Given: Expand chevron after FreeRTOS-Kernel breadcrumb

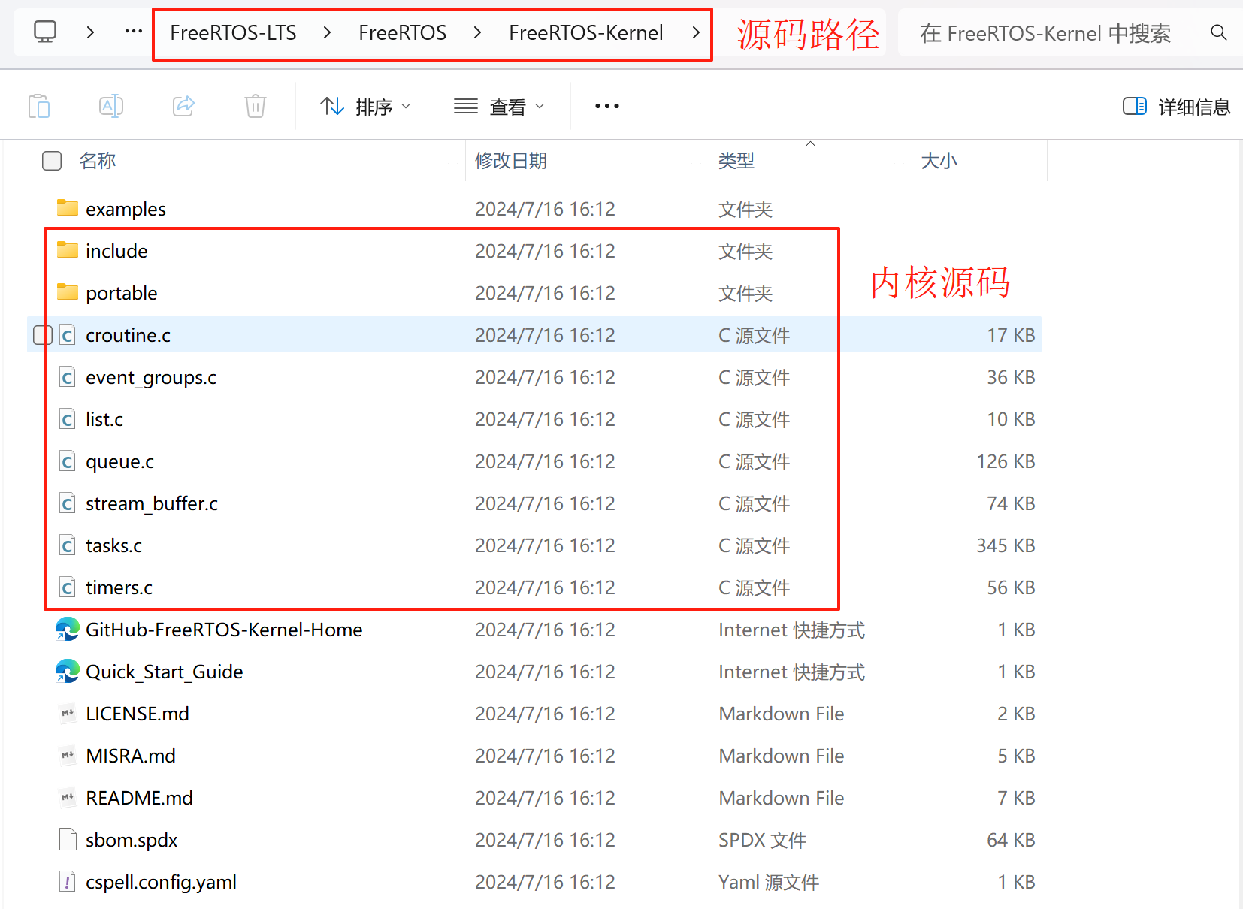Looking at the screenshot, I should [696, 32].
